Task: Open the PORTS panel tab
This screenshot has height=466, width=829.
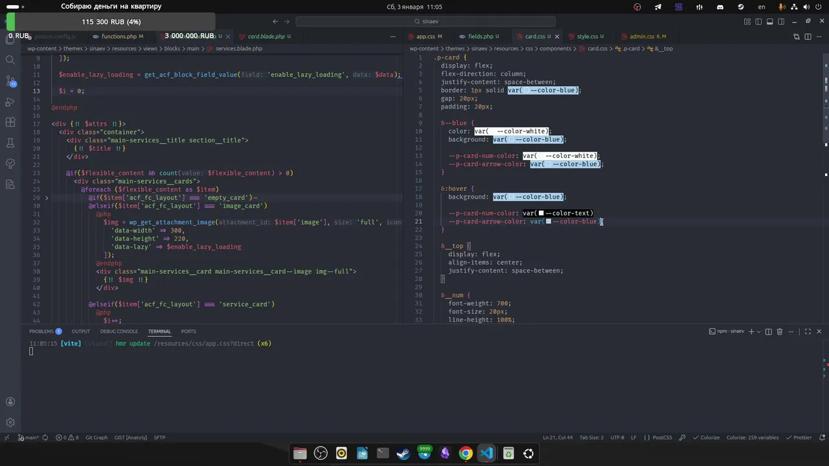Action: point(188,331)
